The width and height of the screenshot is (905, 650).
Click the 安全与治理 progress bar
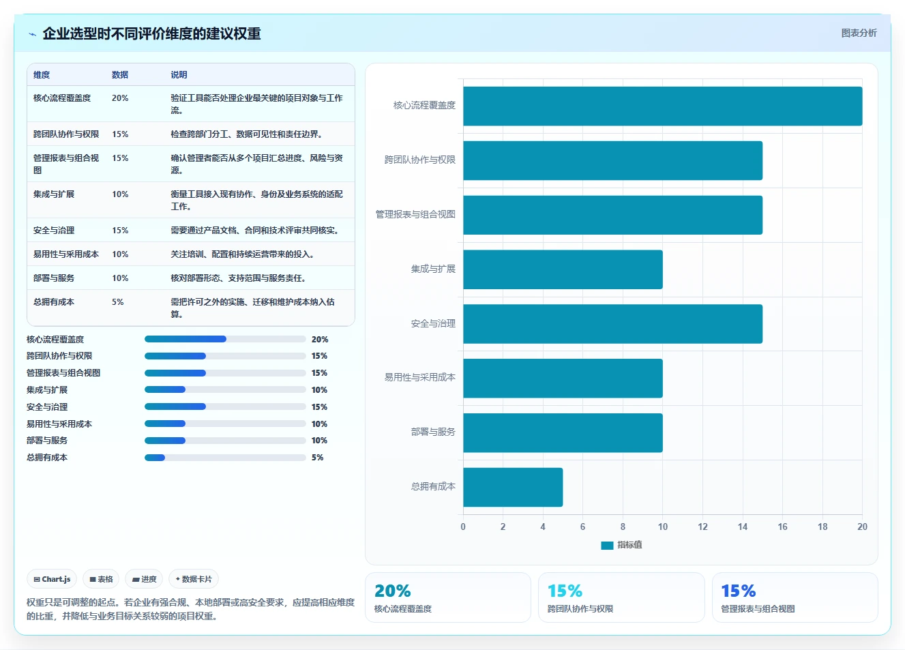tap(225, 407)
